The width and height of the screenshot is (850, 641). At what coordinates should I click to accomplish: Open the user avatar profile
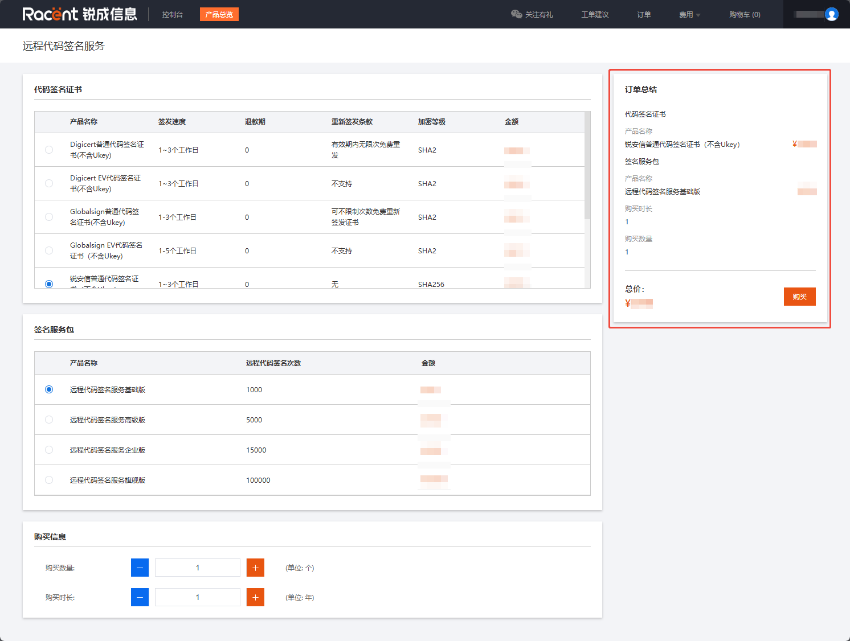pyautogui.click(x=831, y=14)
